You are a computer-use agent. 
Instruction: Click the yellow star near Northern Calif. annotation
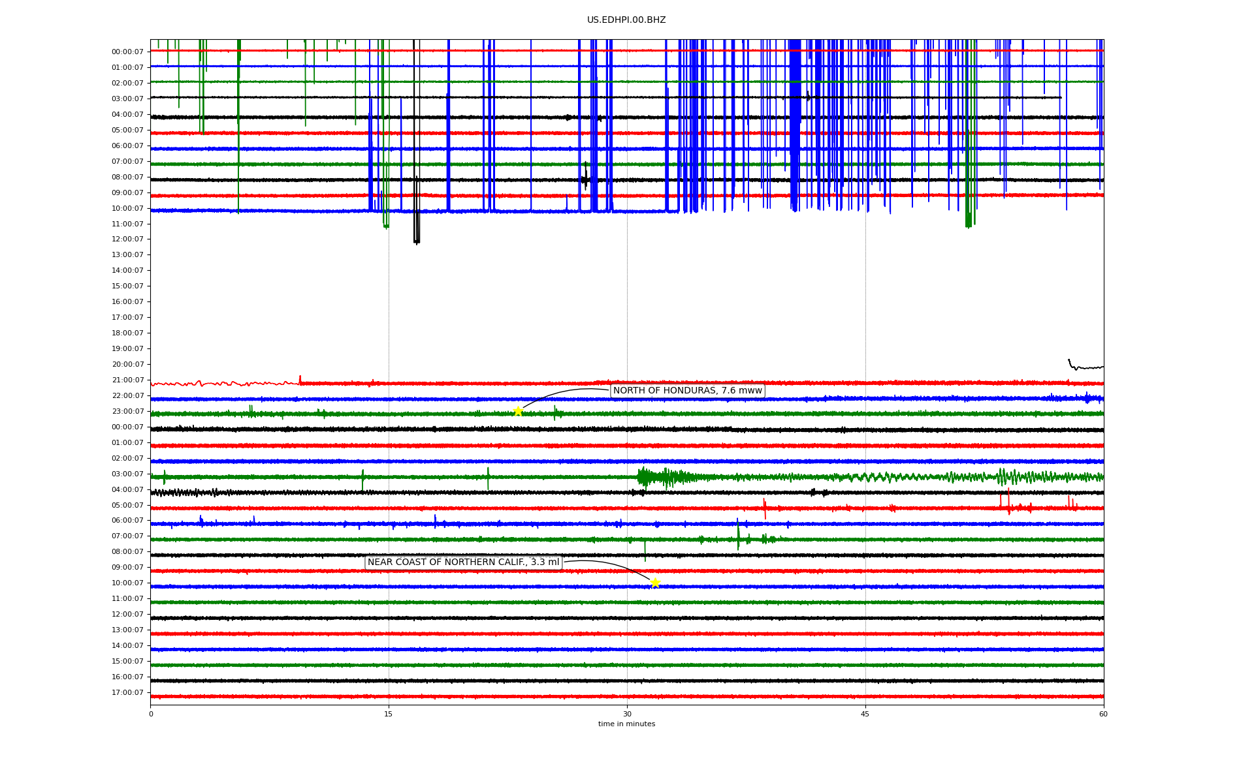point(655,583)
